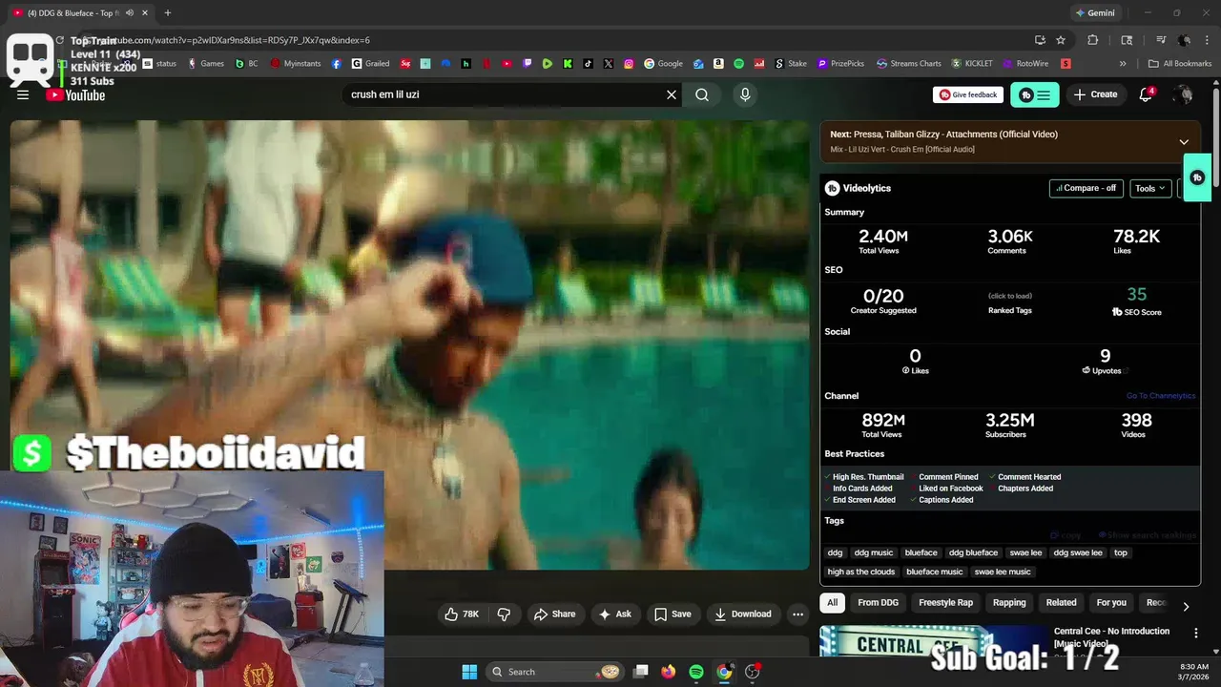1221x687 pixels.
Task: Open a new Chrome tab
Action: [168, 13]
